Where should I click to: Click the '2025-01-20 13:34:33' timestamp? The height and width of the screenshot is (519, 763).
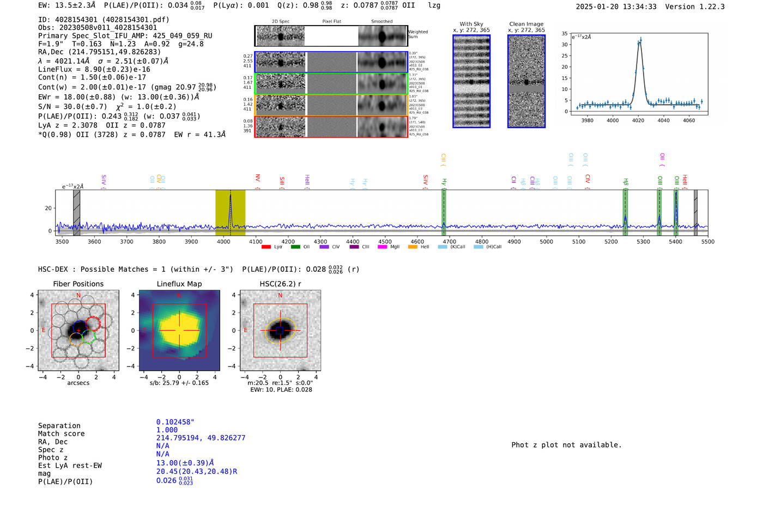pyautogui.click(x=616, y=7)
